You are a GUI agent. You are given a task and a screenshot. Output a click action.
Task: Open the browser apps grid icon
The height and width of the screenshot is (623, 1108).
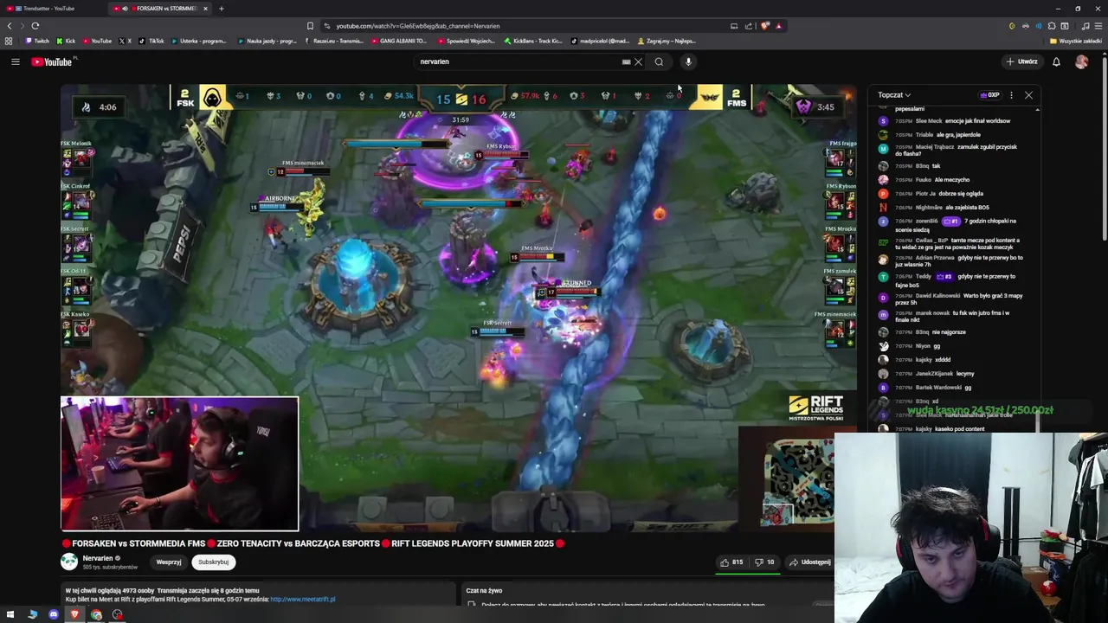[9, 41]
